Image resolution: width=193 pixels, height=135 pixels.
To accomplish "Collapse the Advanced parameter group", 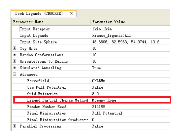I will (14, 74).
